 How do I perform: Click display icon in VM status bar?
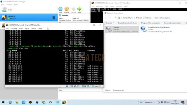[83, 86]
